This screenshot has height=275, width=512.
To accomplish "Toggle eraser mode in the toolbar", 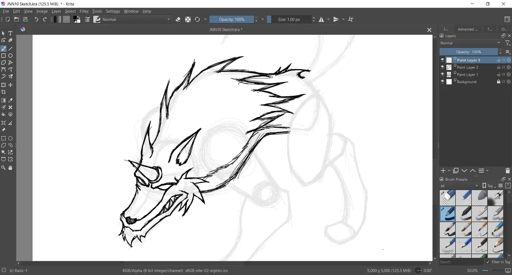I will tap(178, 19).
